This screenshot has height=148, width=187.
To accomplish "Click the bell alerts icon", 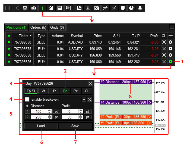I will tap(140, 8).
